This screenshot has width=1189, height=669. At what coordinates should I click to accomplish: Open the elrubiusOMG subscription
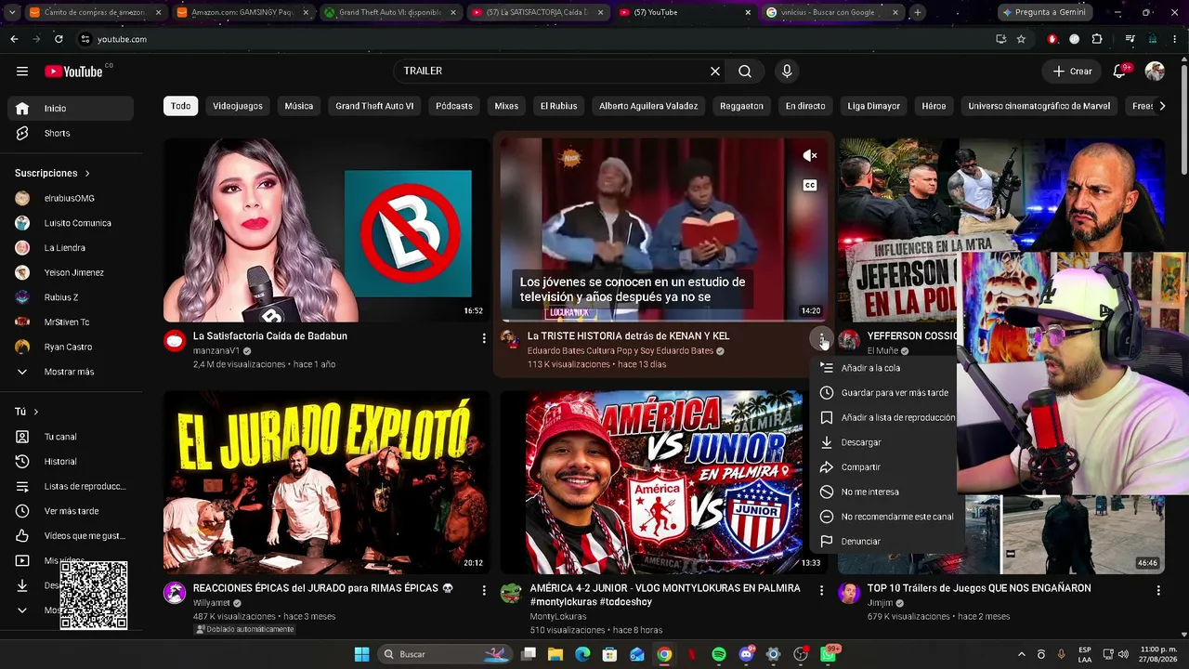tap(71, 198)
